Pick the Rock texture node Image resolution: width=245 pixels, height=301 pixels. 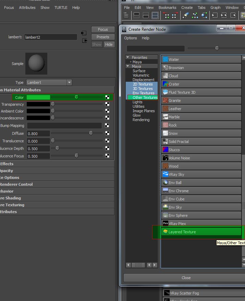[201, 125]
